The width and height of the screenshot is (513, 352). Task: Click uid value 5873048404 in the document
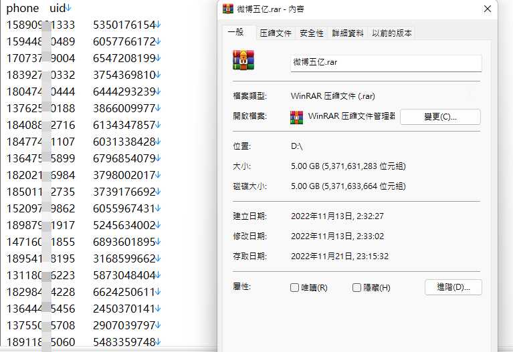124,275
